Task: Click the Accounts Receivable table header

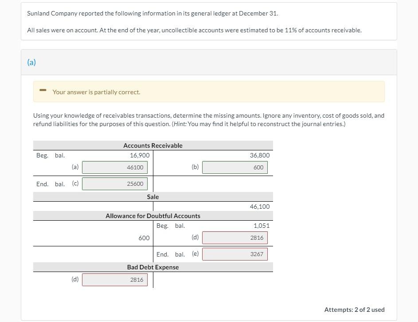Action: click(x=152, y=145)
